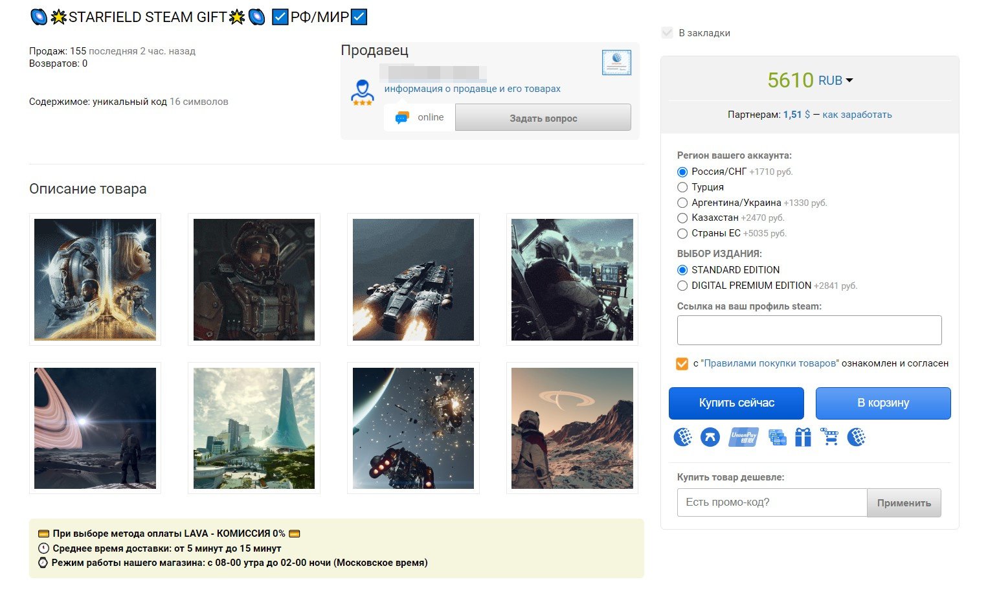Open the space battle explosion thumbnail
This screenshot has width=999, height=597.
click(413, 428)
